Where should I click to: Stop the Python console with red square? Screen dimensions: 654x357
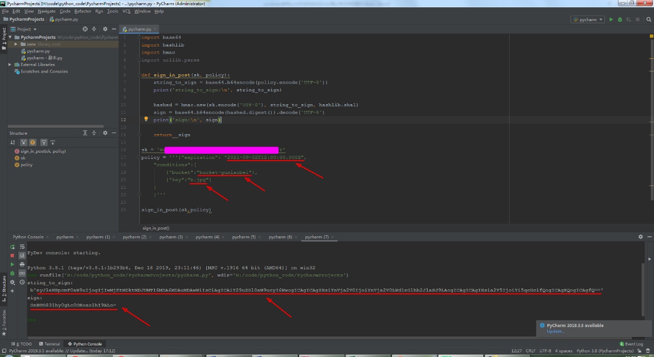tap(12, 255)
